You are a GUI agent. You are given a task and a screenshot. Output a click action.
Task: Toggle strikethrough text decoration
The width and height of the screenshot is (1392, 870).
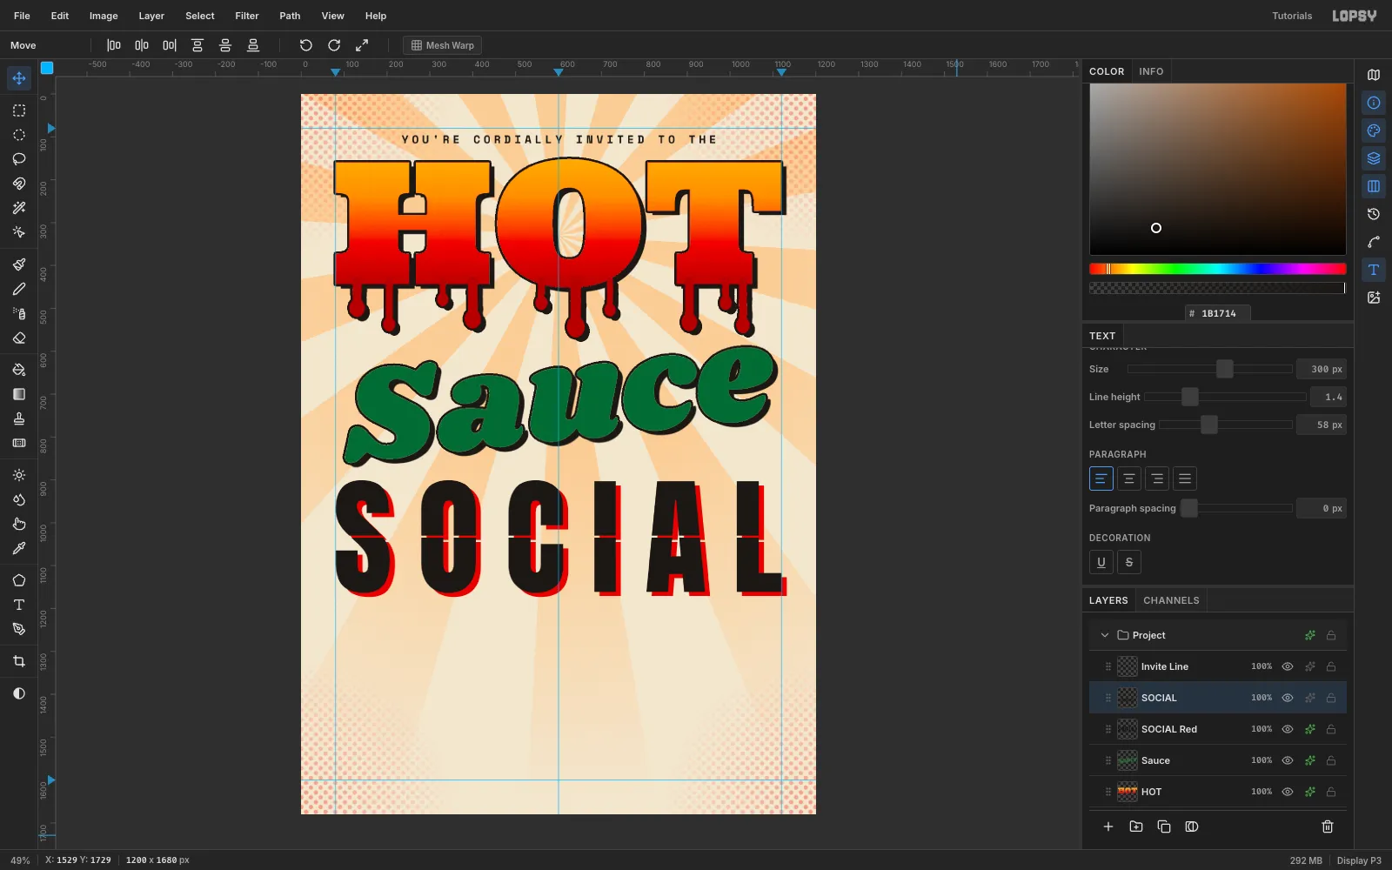tap(1129, 562)
